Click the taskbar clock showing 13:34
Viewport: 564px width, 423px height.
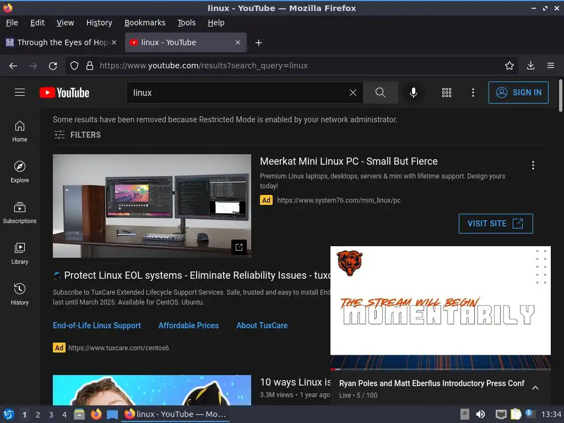click(x=551, y=414)
